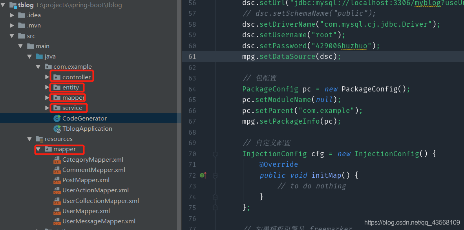Viewport: 464px width, 230px height.
Task: Click the UserActionMapper.xml file icon
Action: point(57,190)
